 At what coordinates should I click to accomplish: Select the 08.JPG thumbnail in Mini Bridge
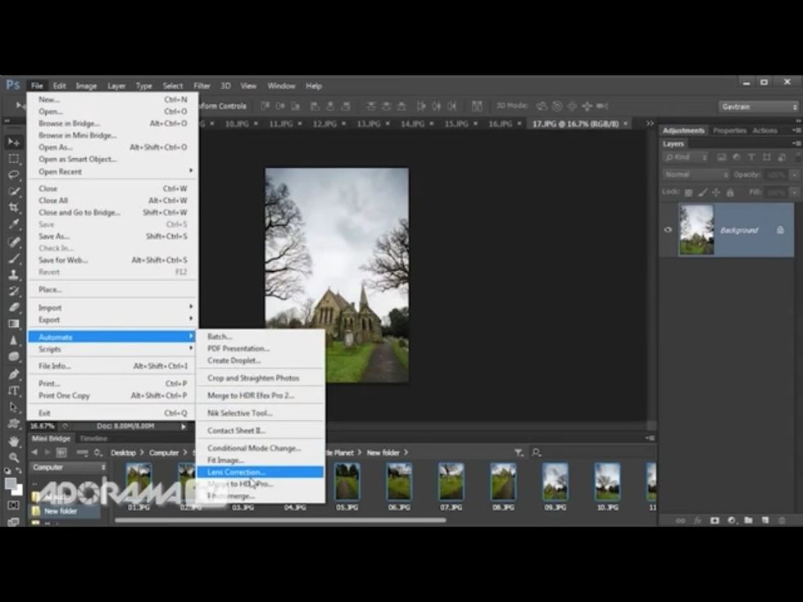click(x=502, y=482)
